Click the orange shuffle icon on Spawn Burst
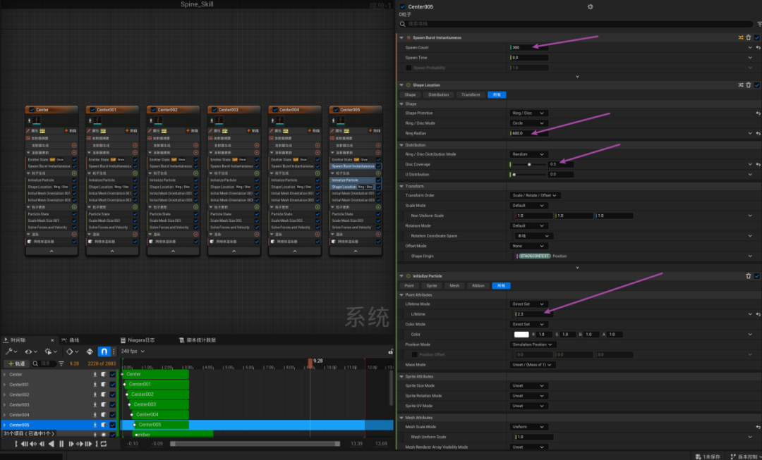This screenshot has width=762, height=460. click(x=741, y=37)
